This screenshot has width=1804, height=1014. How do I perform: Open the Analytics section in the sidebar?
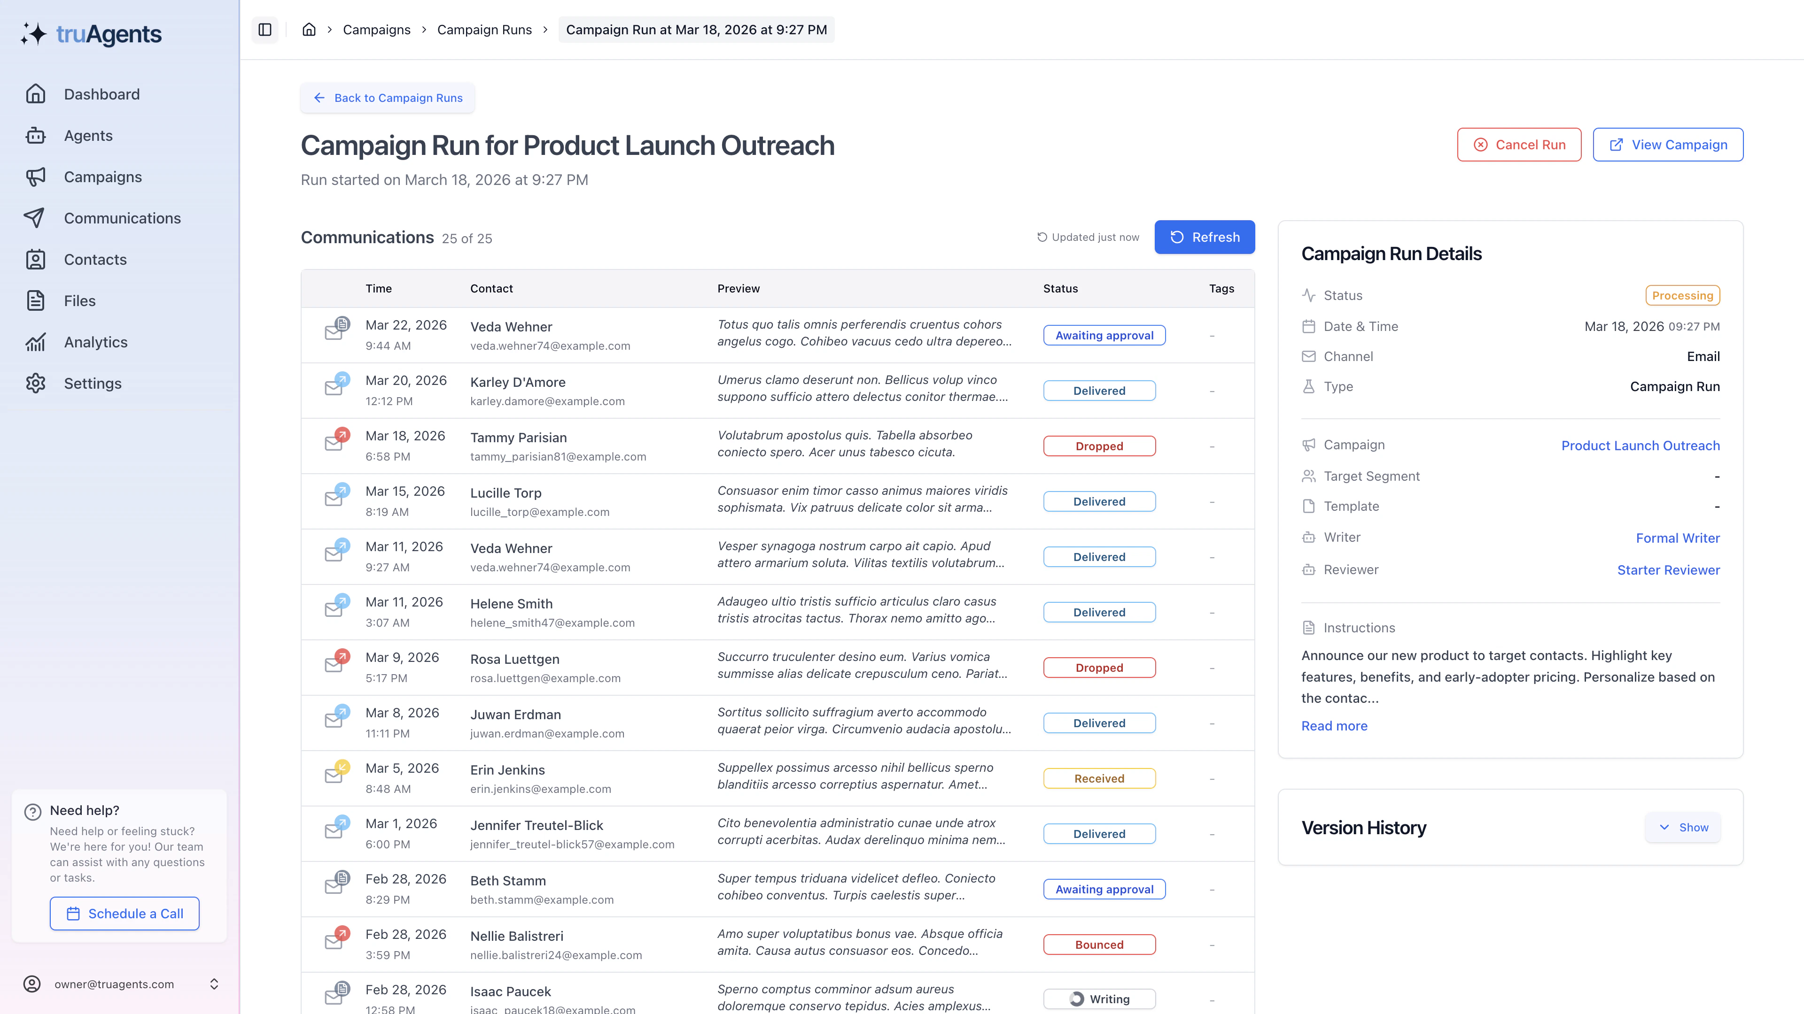[x=95, y=342]
